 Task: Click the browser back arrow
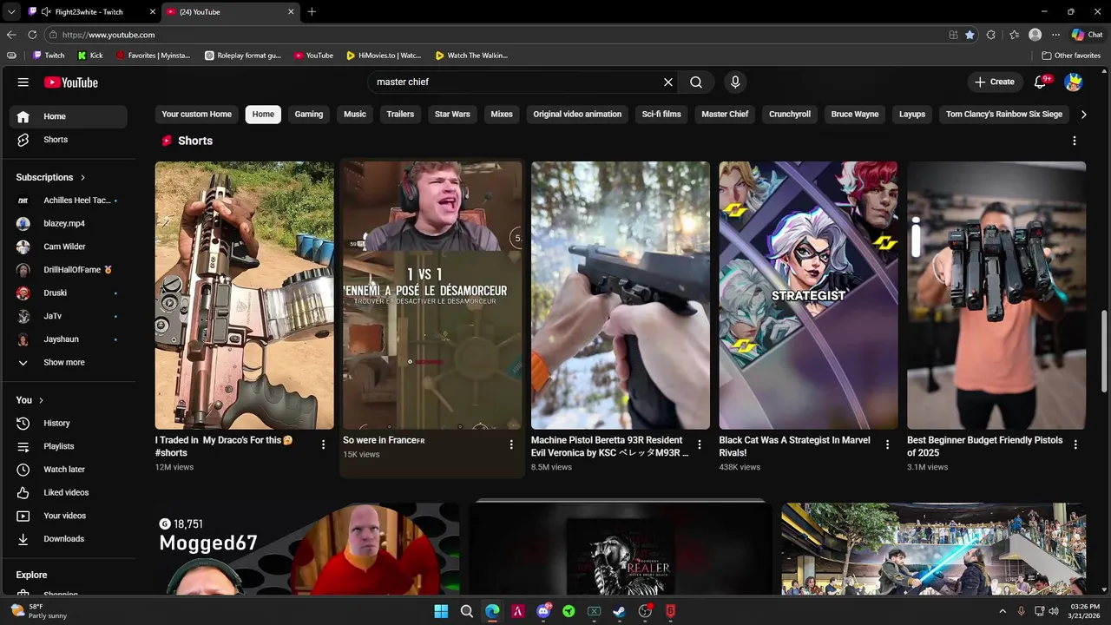click(11, 35)
